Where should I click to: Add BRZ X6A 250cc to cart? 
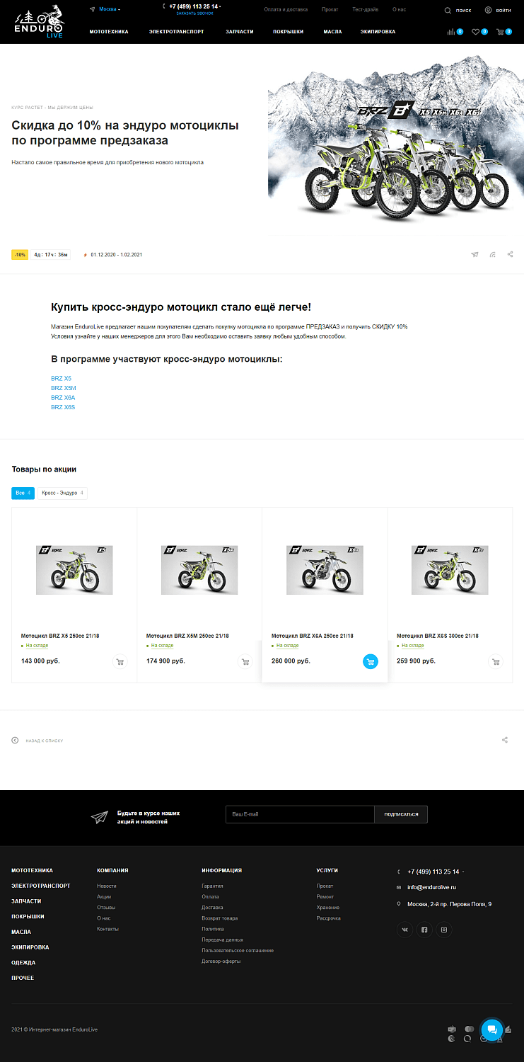370,661
